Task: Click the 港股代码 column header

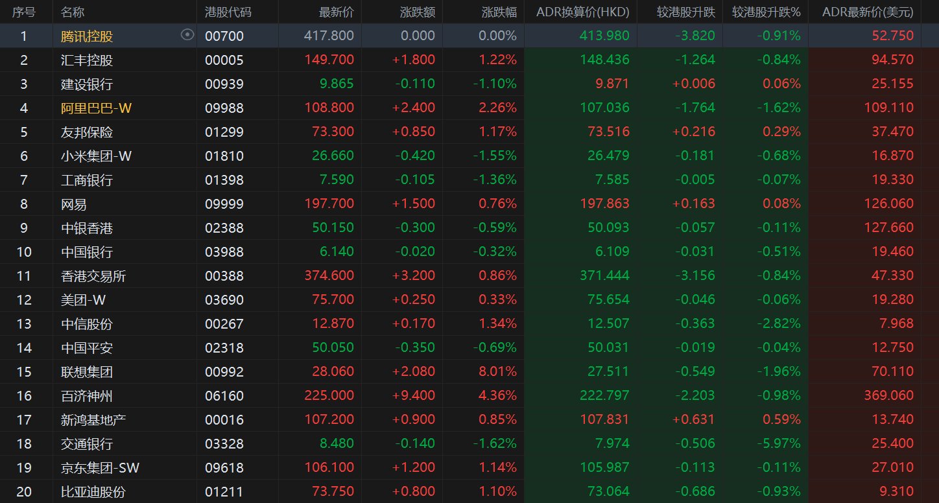Action: tap(228, 12)
